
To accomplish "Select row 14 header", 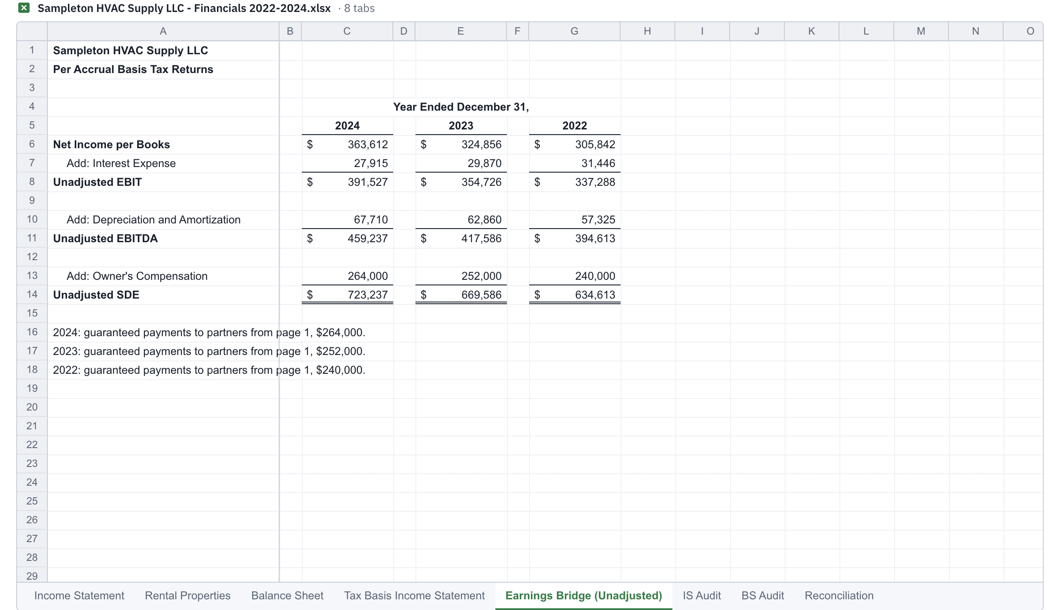I will (x=32, y=295).
